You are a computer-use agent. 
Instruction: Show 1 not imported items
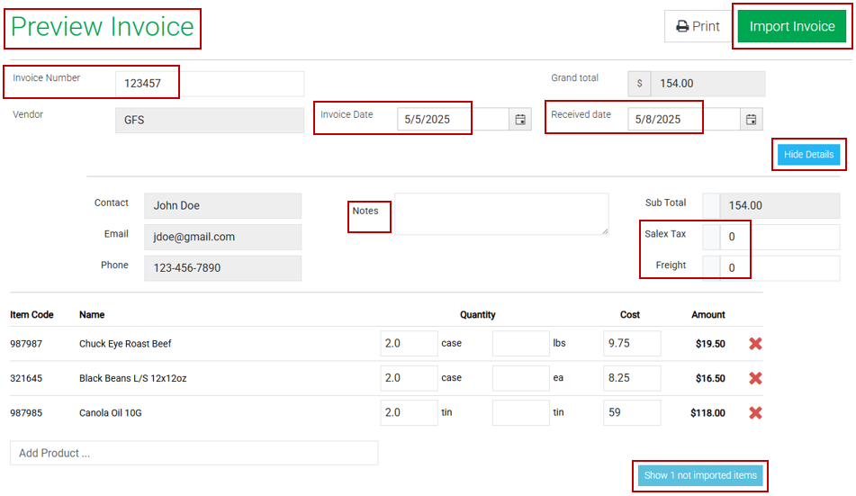pyautogui.click(x=700, y=475)
